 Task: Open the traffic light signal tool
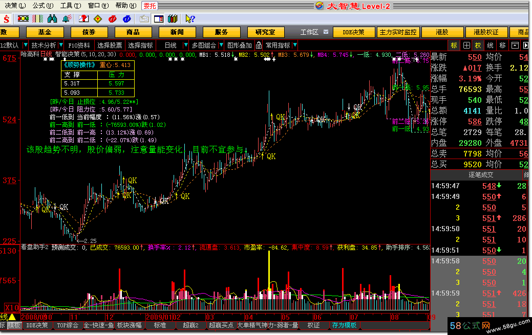coord(23,18)
